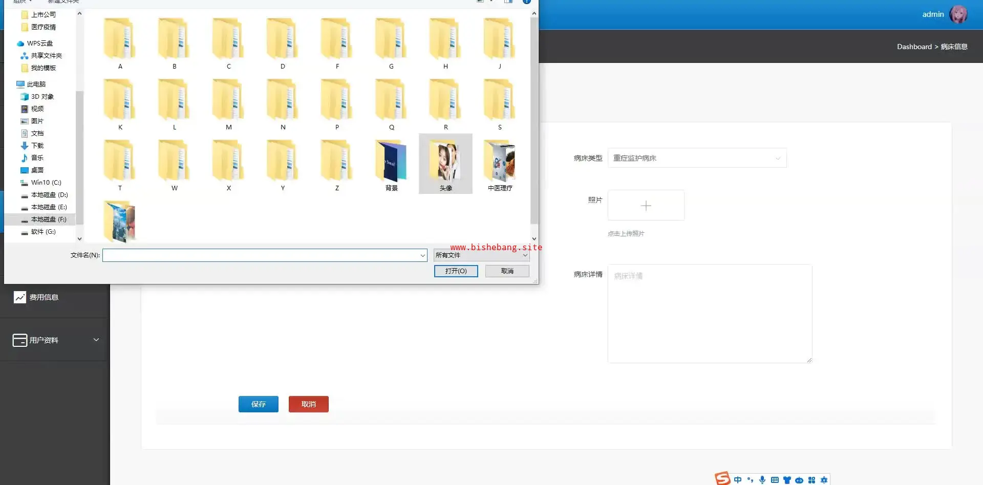Select the folder named D
Image resolution: width=983 pixels, height=485 pixels.
pos(283,43)
